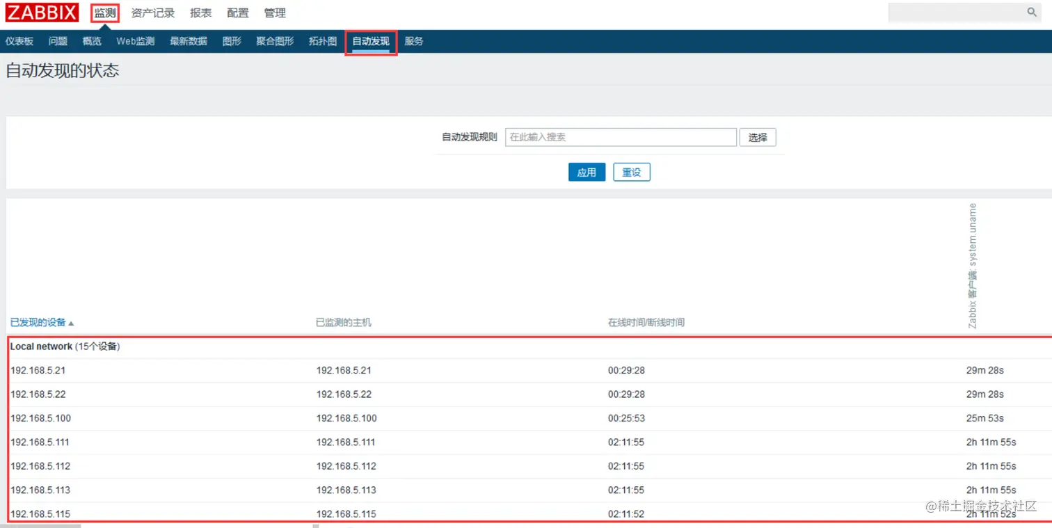Select discovered device 192.168.5.21
The image size is (1052, 528).
(38, 370)
